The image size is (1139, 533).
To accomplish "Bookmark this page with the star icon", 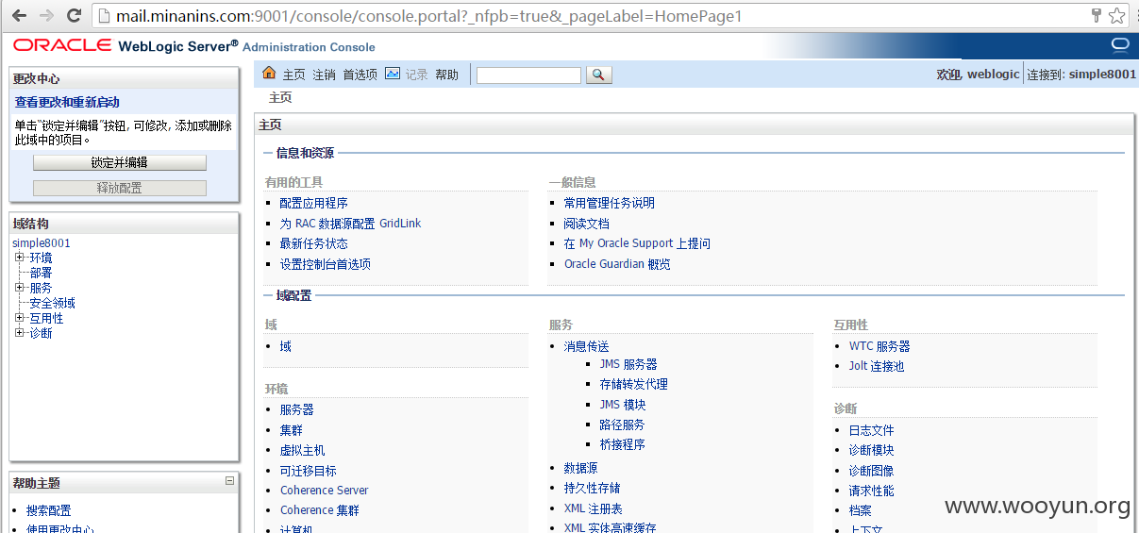I will [1117, 15].
